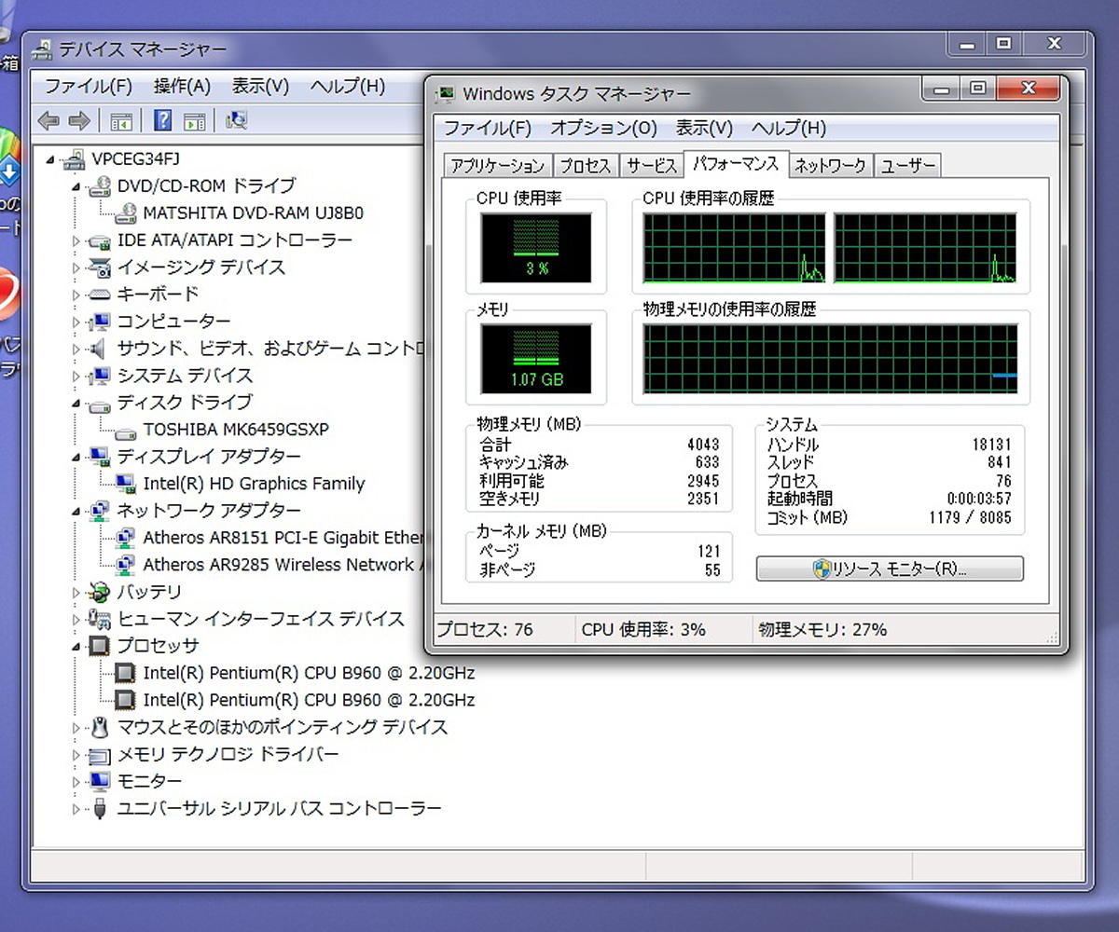Image resolution: width=1119 pixels, height=932 pixels.
Task: Select the モニター tree row label
Action: pos(149,781)
